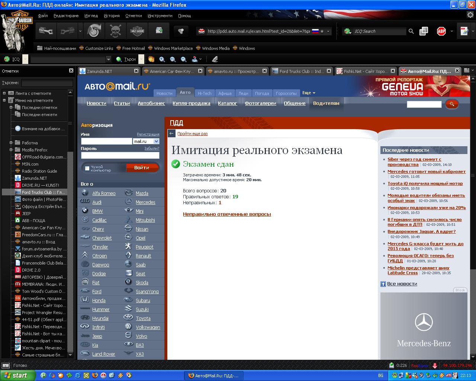Open the 'Отметки' menu
This screenshot has width=476, height=381.
tap(134, 16)
